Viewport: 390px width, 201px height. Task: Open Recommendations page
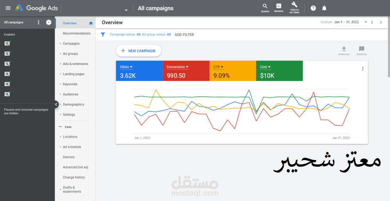coord(76,33)
